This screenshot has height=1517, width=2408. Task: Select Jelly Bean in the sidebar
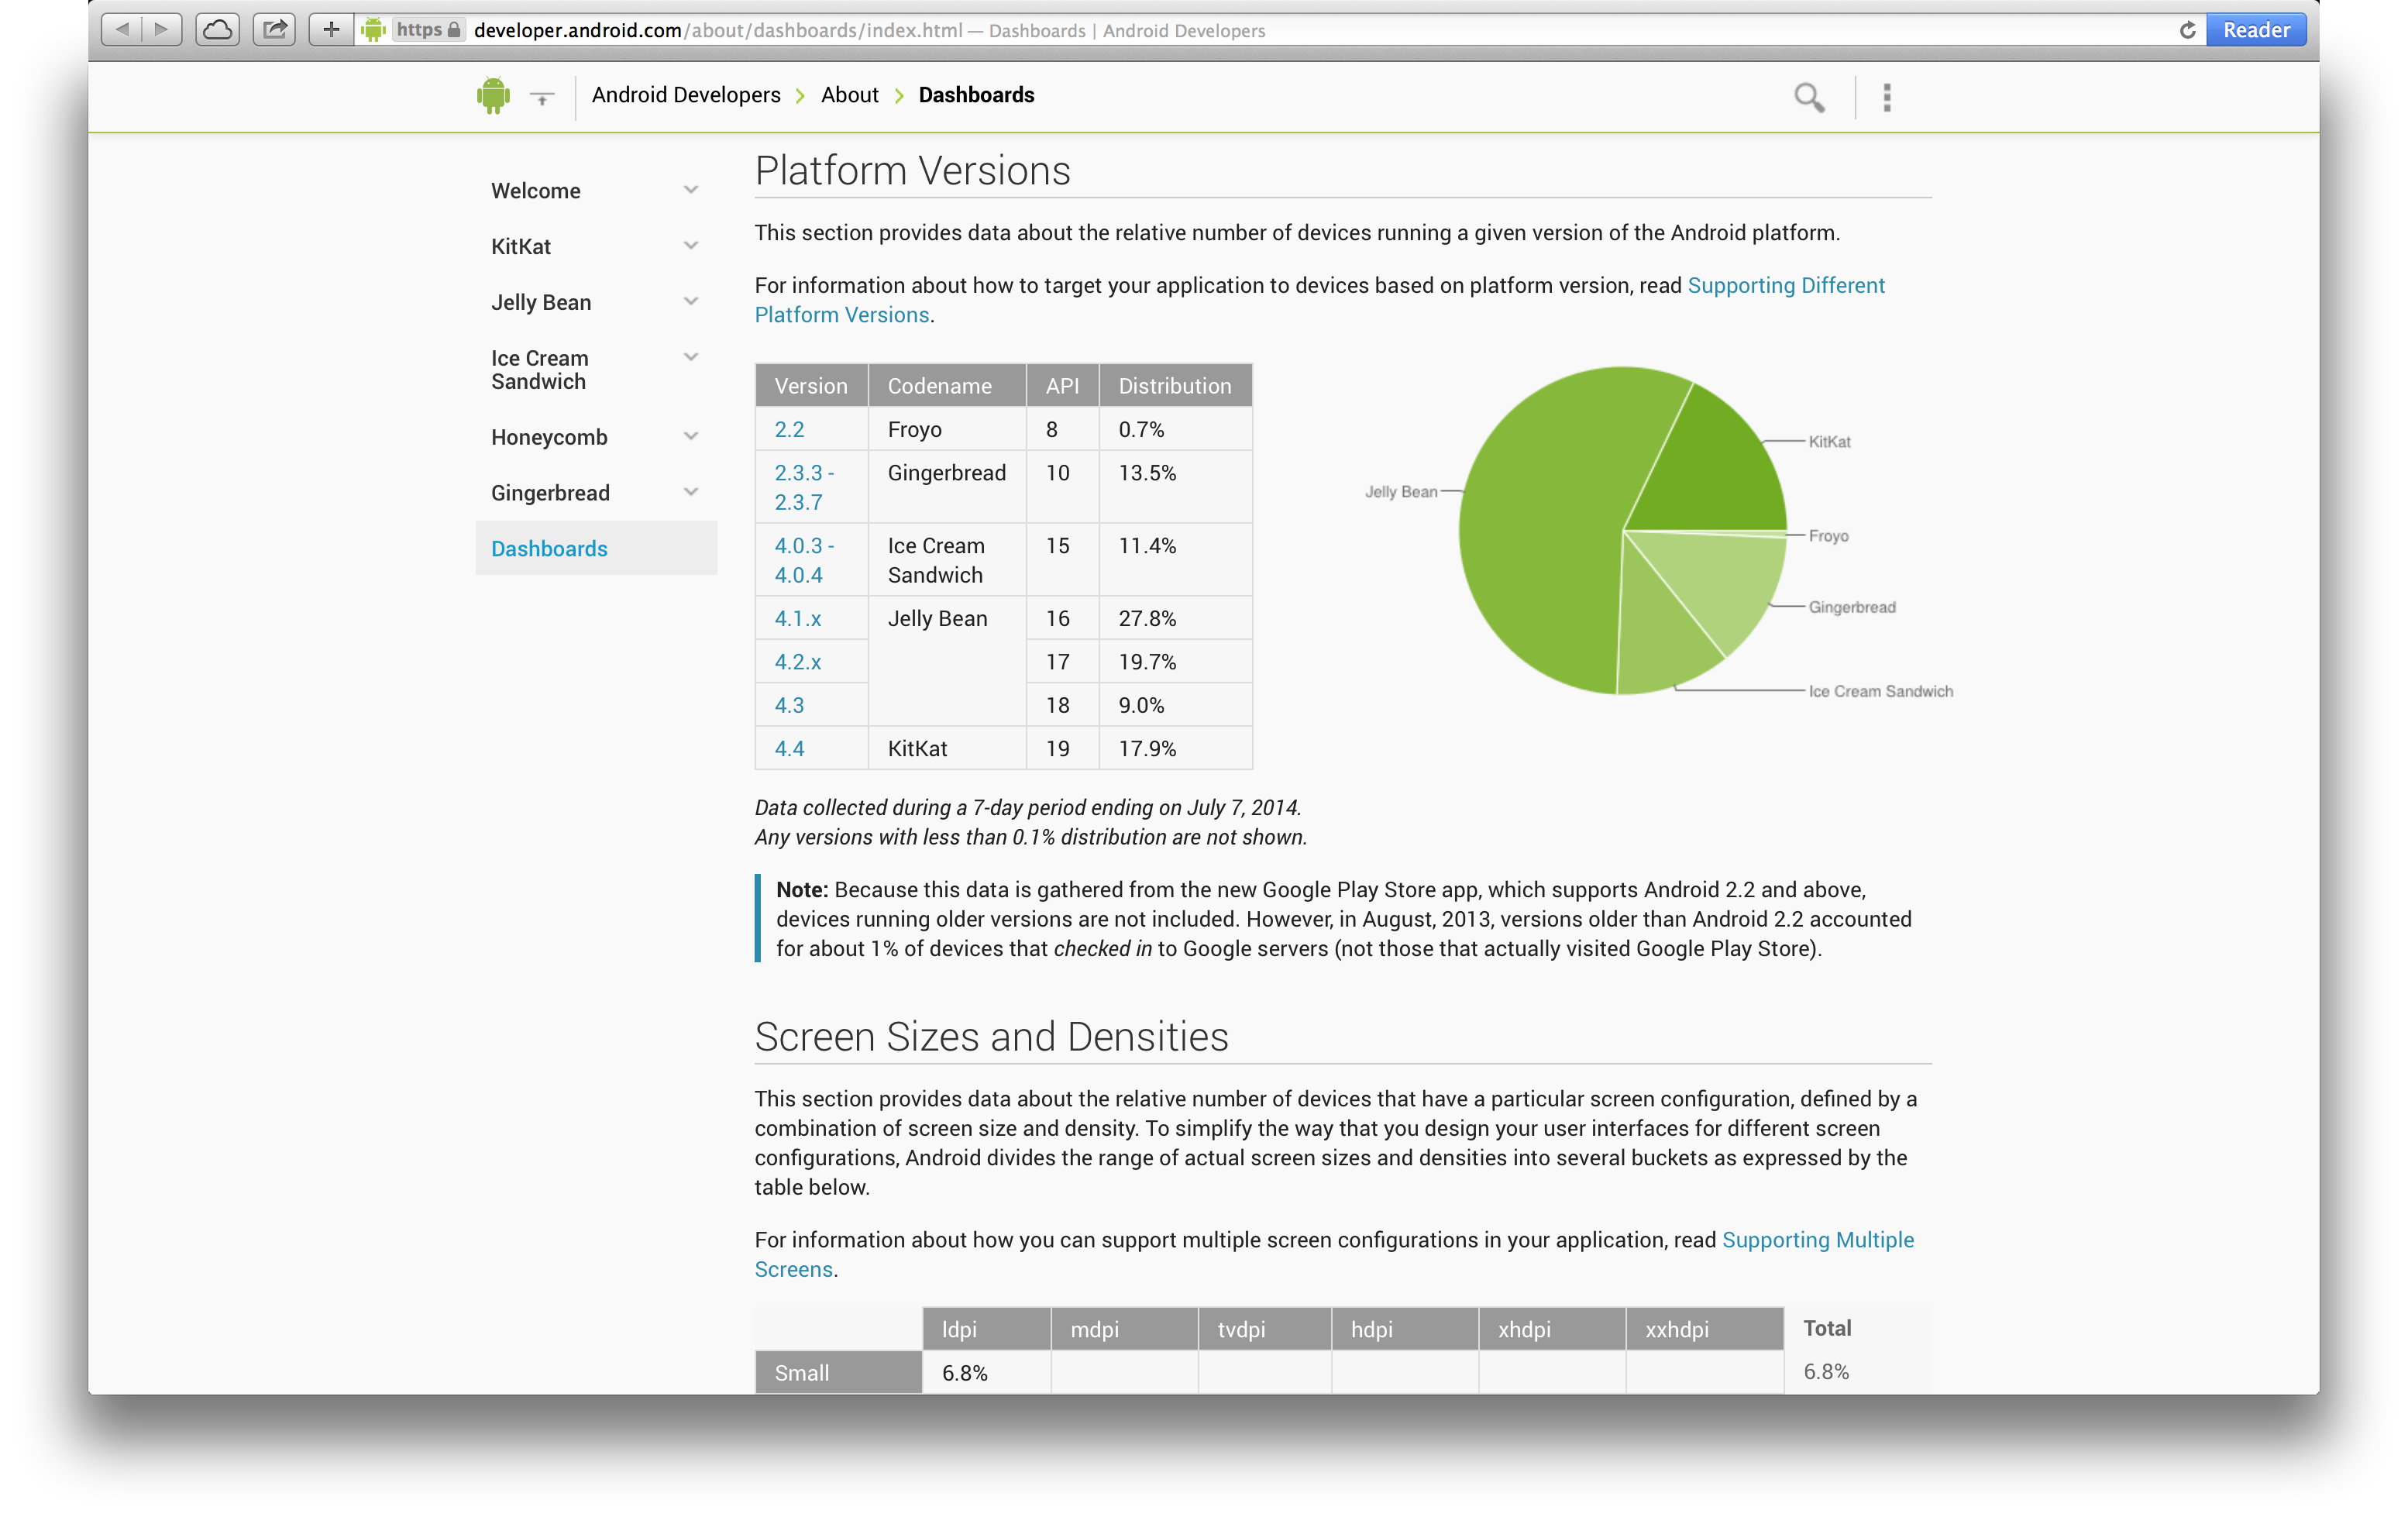pyautogui.click(x=541, y=303)
